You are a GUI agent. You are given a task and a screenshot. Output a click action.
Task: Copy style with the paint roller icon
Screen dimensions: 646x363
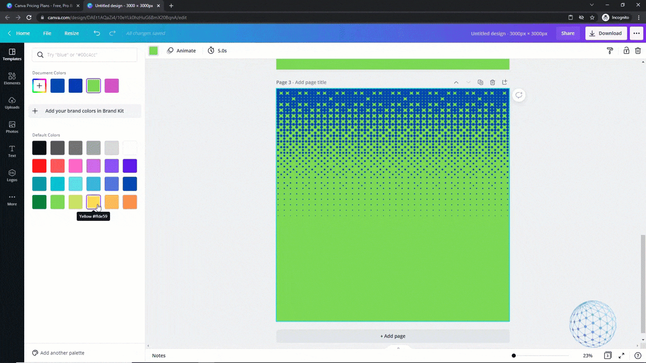point(610,50)
